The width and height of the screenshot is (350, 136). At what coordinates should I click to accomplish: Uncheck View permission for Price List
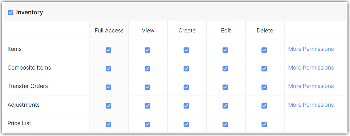[147, 124]
